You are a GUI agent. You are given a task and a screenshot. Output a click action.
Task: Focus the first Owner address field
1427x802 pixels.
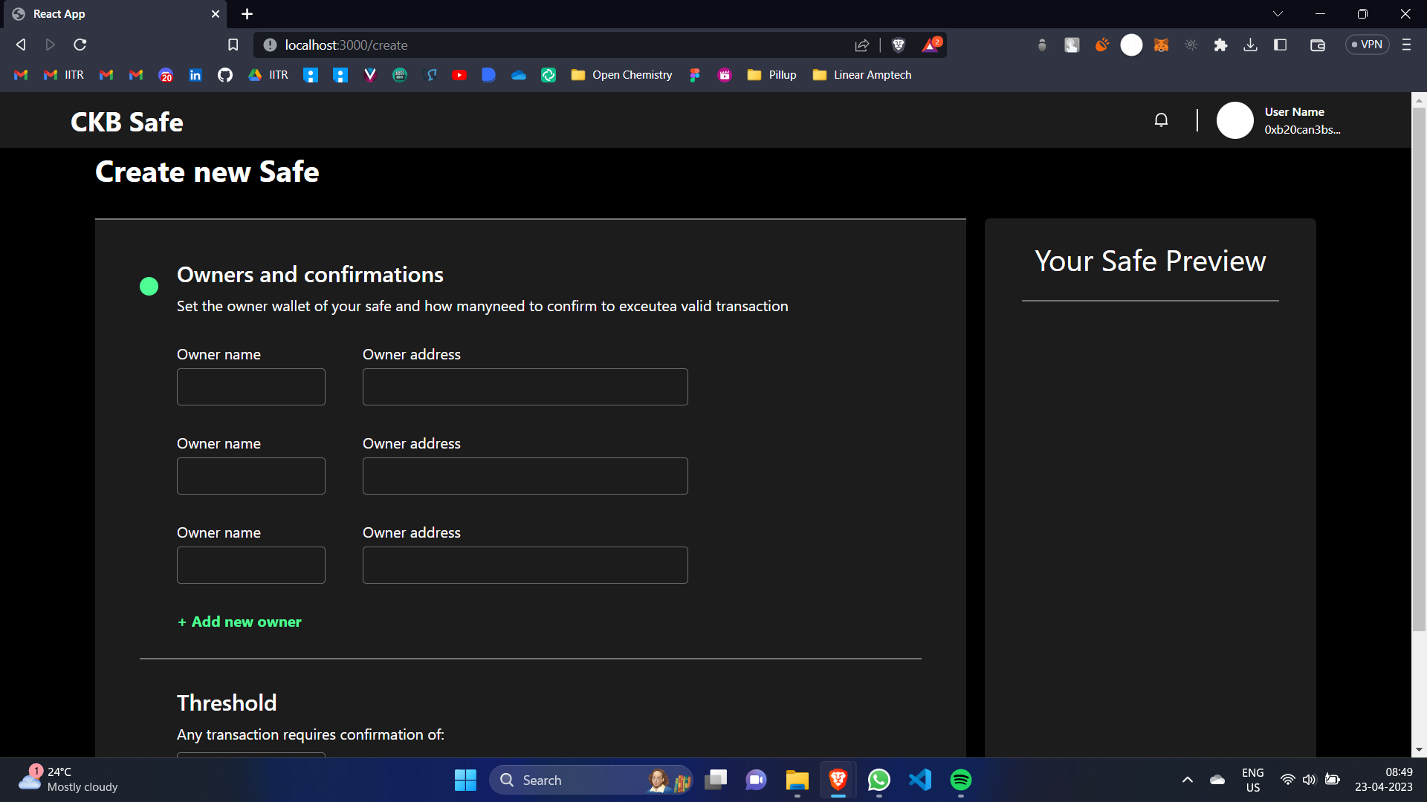point(525,387)
